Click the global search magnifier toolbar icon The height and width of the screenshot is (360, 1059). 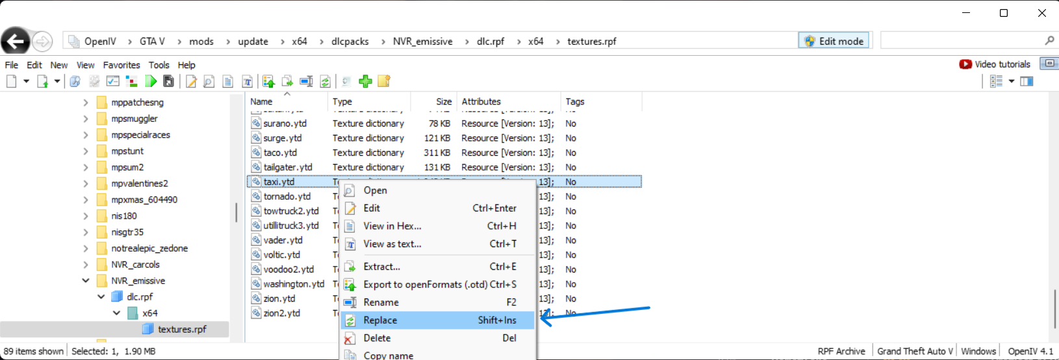75,81
